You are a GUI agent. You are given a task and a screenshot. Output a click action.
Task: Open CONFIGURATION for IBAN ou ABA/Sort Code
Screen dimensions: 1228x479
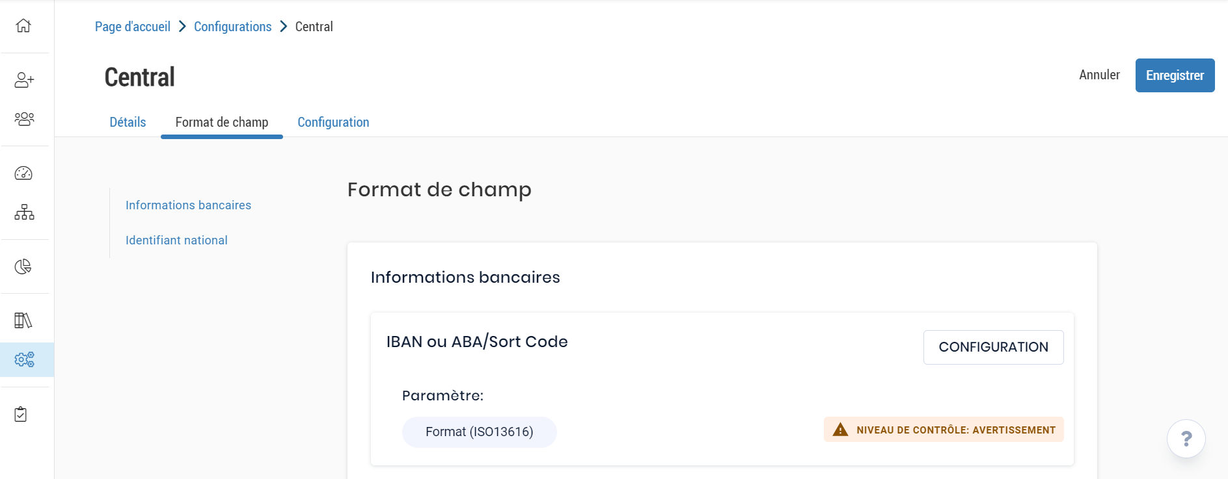(993, 347)
